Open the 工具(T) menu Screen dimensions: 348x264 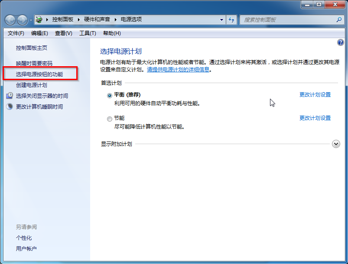[x=88, y=33]
